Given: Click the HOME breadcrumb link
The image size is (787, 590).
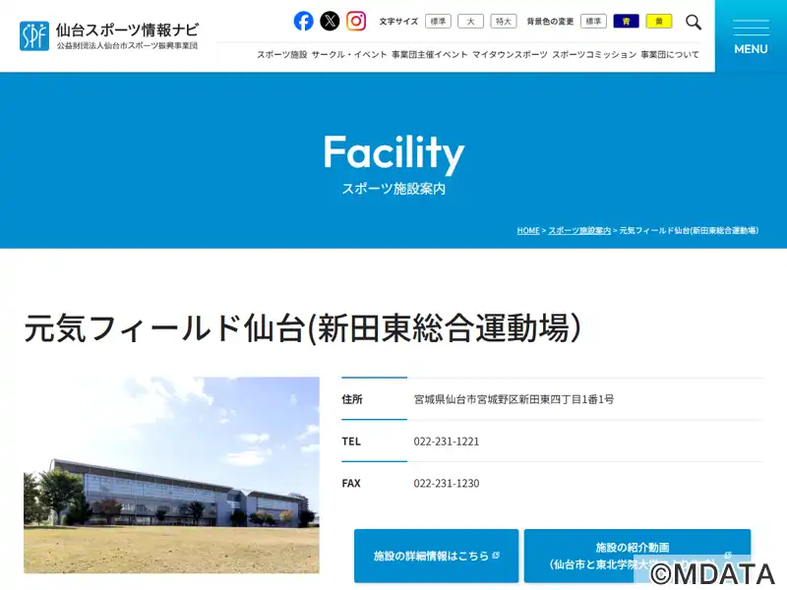Looking at the screenshot, I should [528, 230].
